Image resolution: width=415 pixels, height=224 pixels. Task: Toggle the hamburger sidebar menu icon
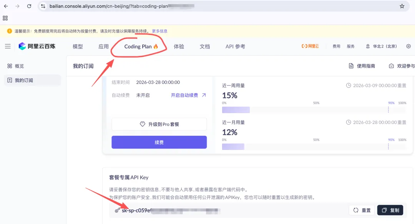8,46
